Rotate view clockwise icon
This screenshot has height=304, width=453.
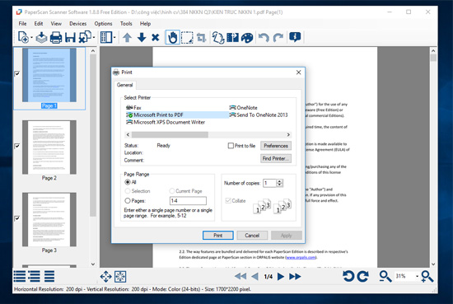point(363,276)
